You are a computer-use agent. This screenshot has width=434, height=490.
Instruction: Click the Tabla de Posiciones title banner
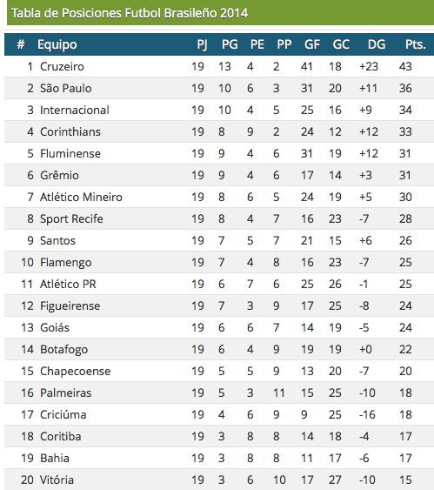tap(220, 12)
